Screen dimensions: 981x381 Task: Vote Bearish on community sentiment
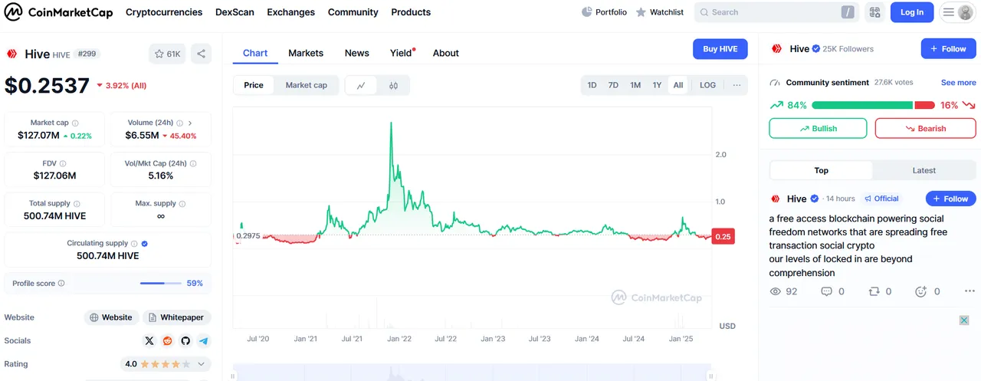925,128
